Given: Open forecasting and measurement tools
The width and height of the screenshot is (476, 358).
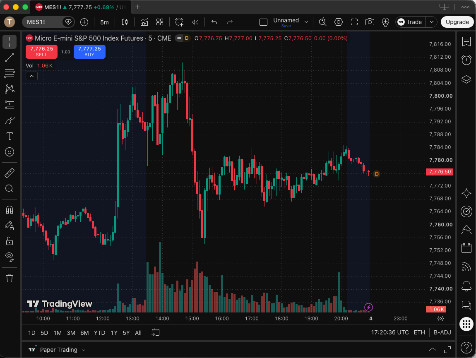Looking at the screenshot, I should (10, 105).
